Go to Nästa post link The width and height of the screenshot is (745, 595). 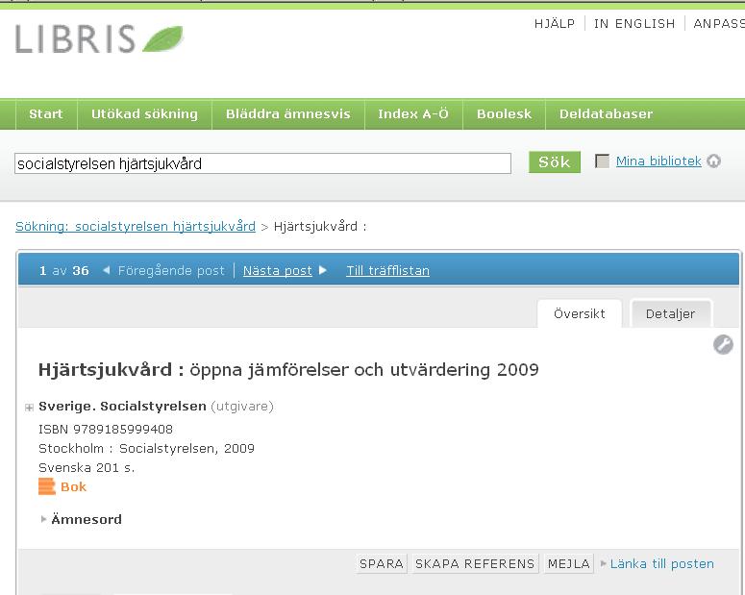[278, 270]
